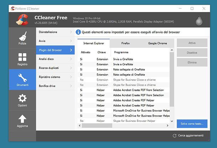Select Adobe Acrobat Create PDF from Selection row

139,90
